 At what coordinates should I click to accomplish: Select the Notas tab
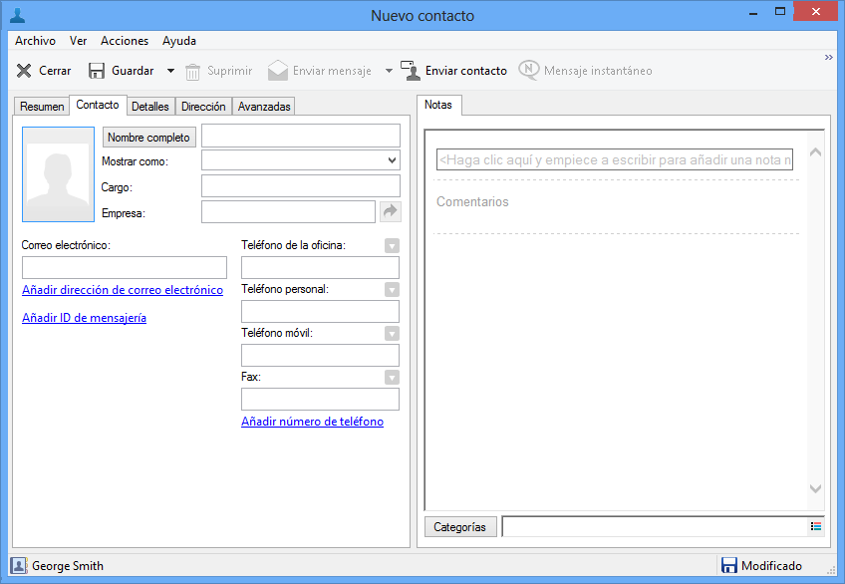click(438, 105)
